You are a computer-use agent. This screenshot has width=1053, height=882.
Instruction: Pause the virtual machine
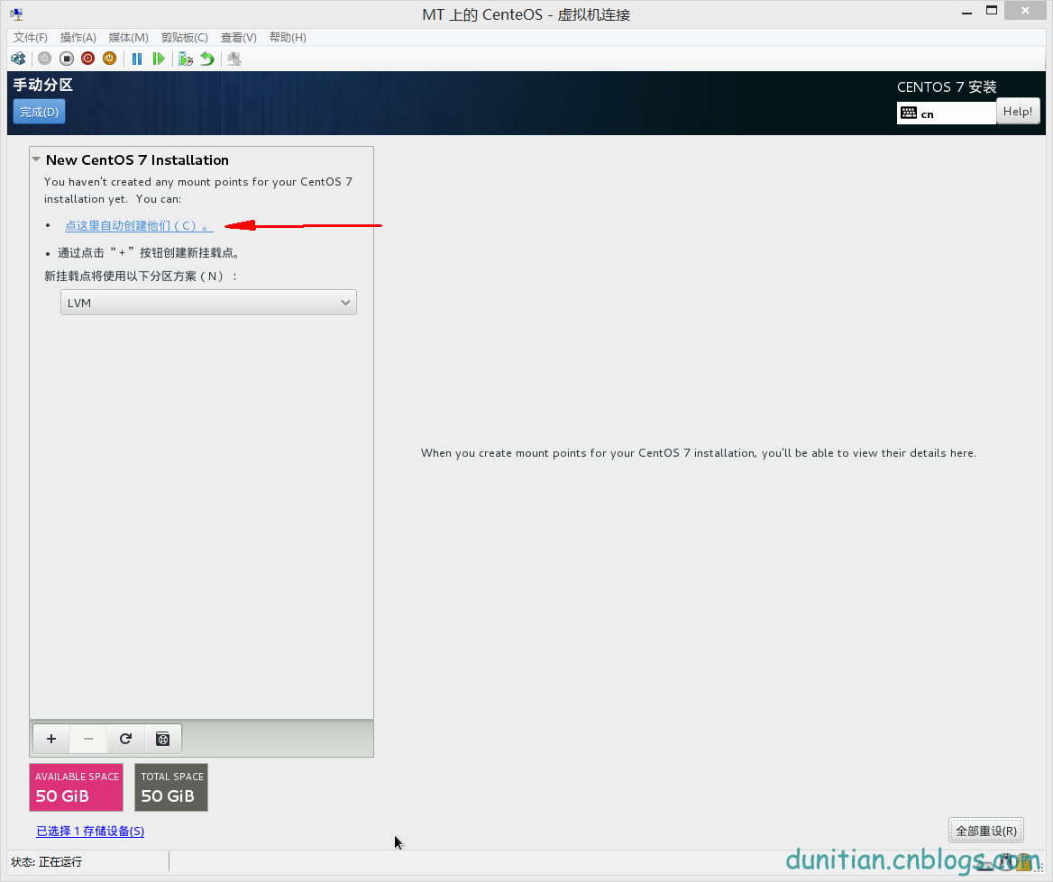(x=137, y=59)
